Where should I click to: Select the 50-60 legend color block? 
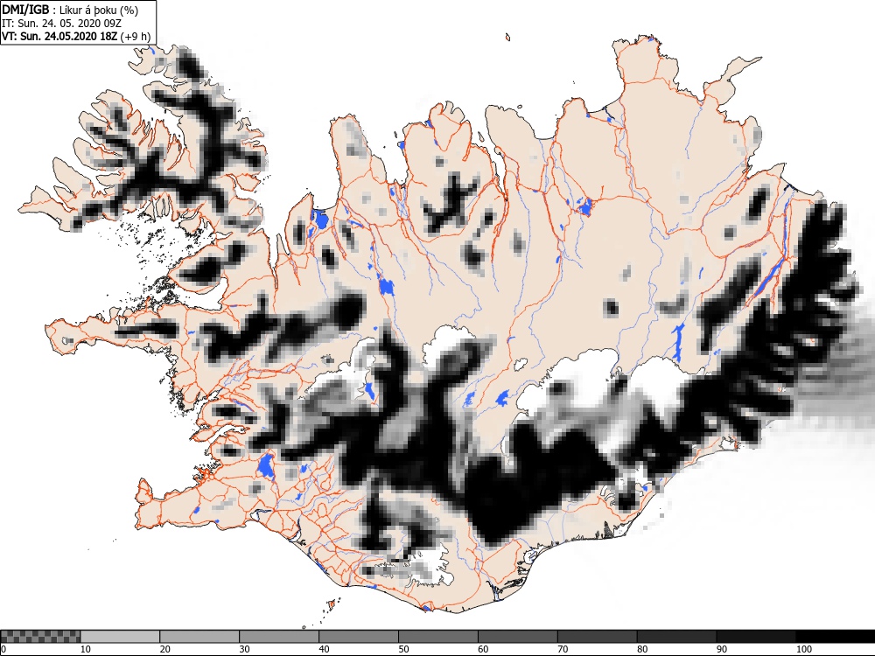[x=438, y=637]
